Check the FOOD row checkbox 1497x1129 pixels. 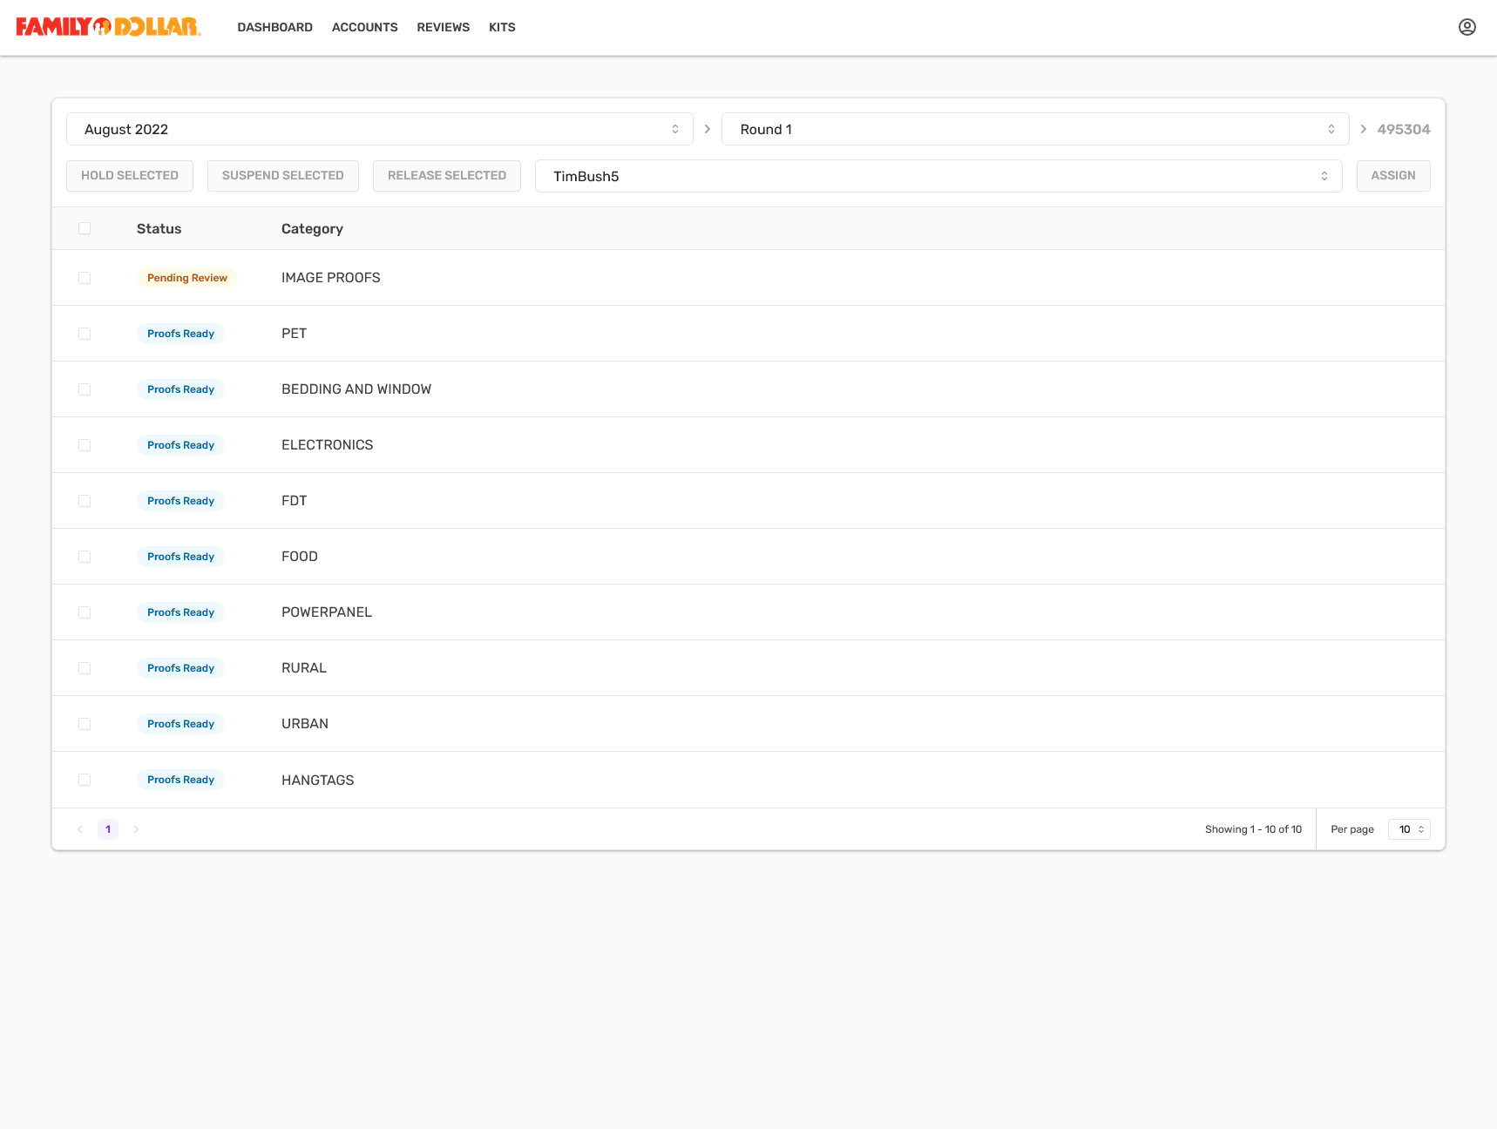[x=85, y=557]
